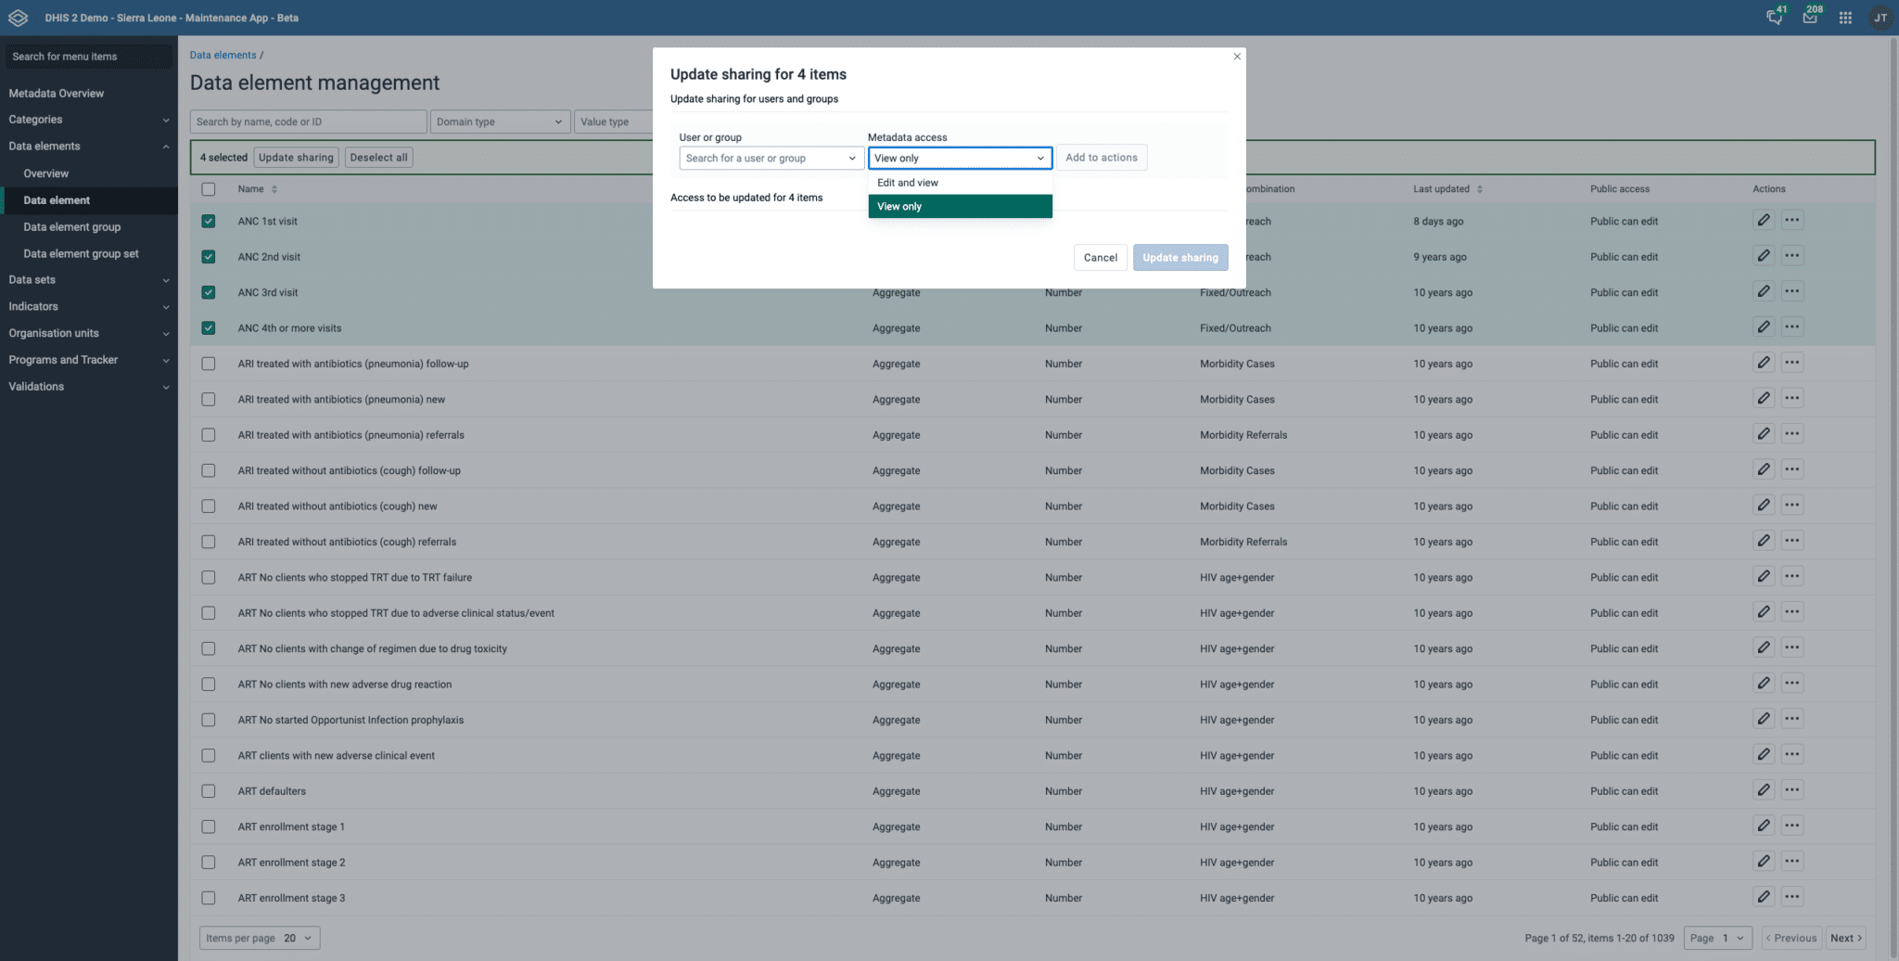Select the ART enrollment stage 1 checkbox

click(209, 826)
